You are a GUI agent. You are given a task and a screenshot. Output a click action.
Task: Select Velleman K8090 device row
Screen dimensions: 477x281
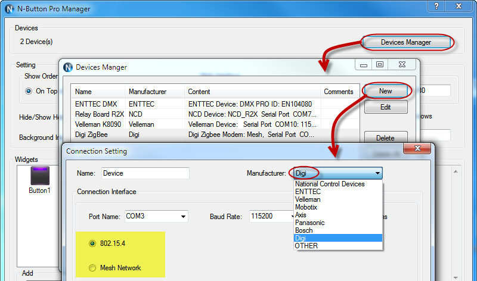[x=215, y=124]
